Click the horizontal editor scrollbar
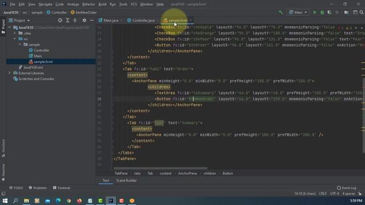The width and height of the screenshot is (365, 205). [x=160, y=168]
